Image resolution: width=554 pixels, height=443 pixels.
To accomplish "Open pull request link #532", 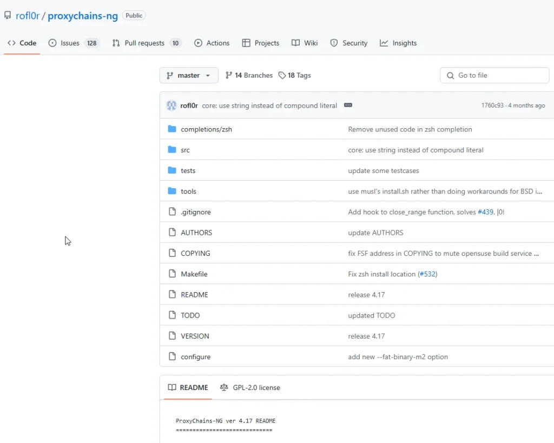I will (x=427, y=274).
